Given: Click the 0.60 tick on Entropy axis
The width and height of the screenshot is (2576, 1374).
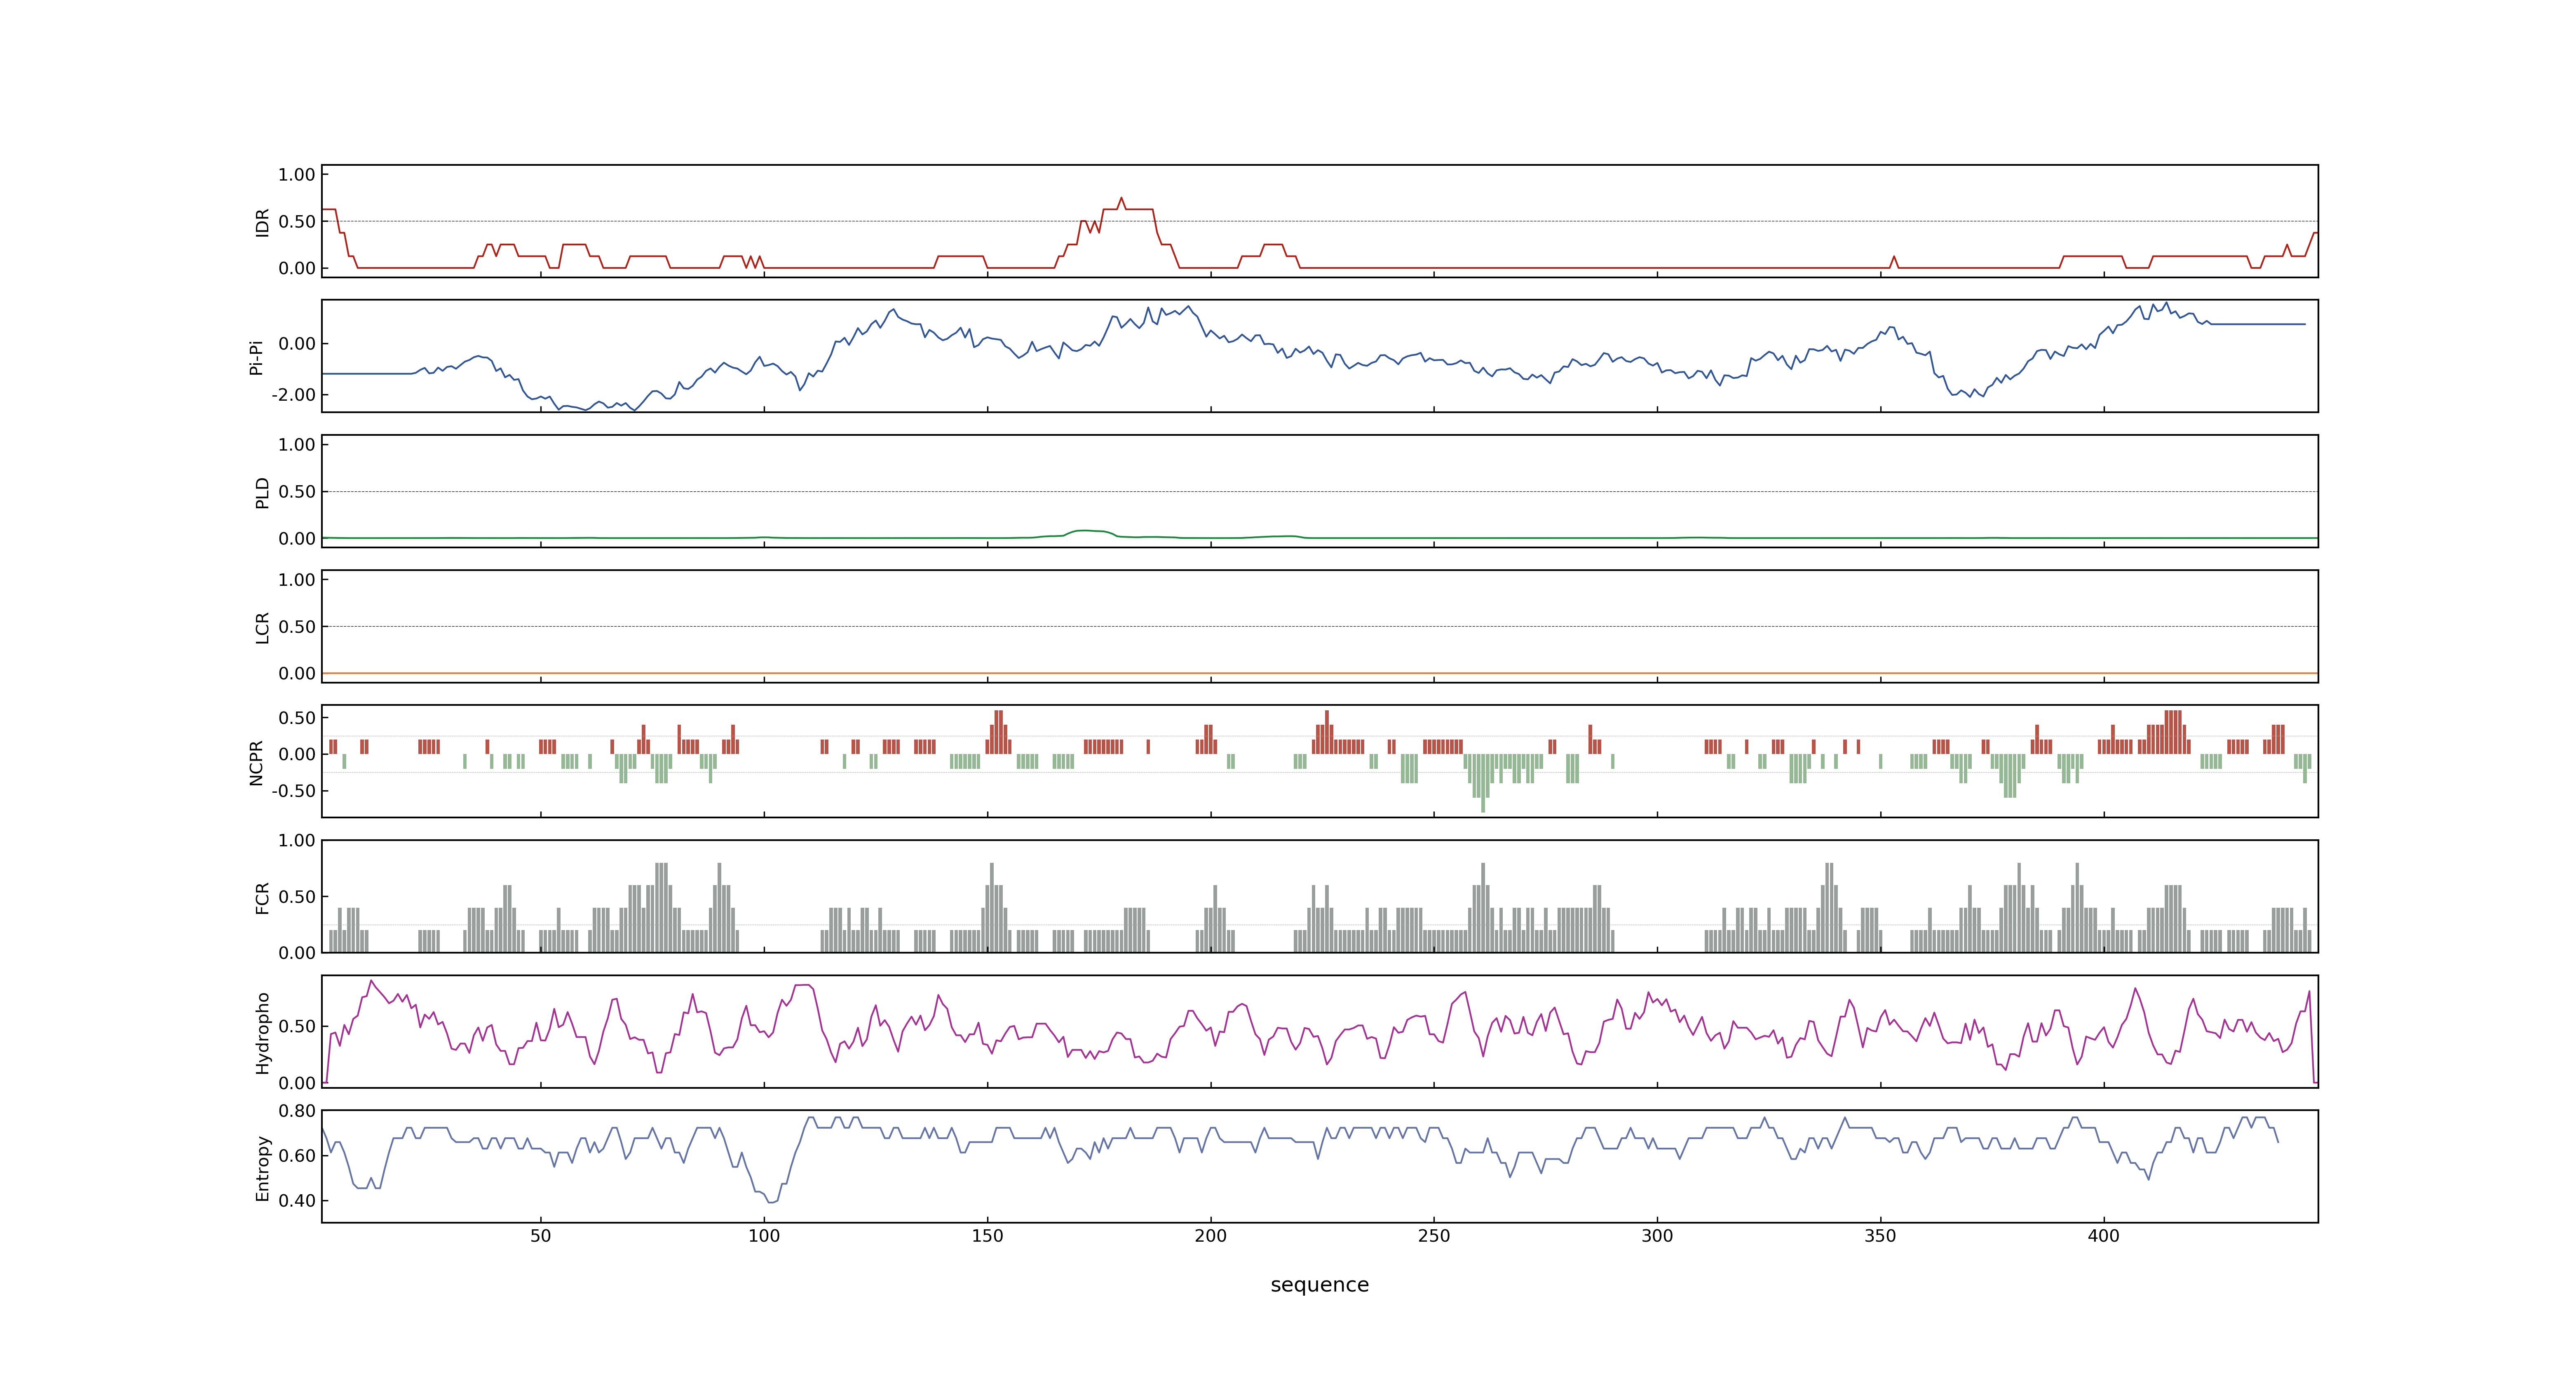Looking at the screenshot, I should 297,1155.
